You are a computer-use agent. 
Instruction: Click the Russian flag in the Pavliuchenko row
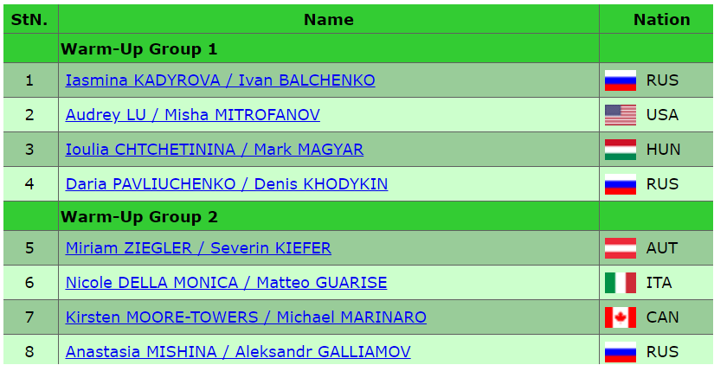620,184
